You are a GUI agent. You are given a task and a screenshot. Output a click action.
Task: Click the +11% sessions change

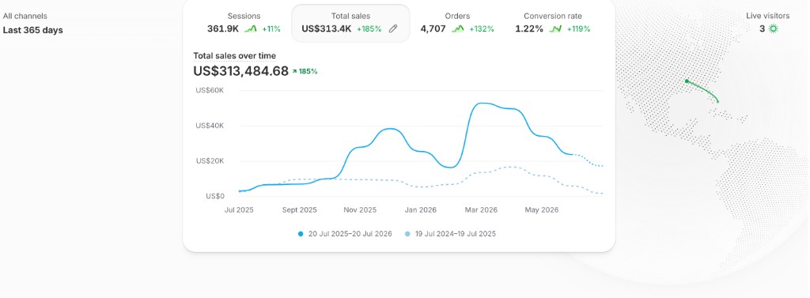coord(271,29)
